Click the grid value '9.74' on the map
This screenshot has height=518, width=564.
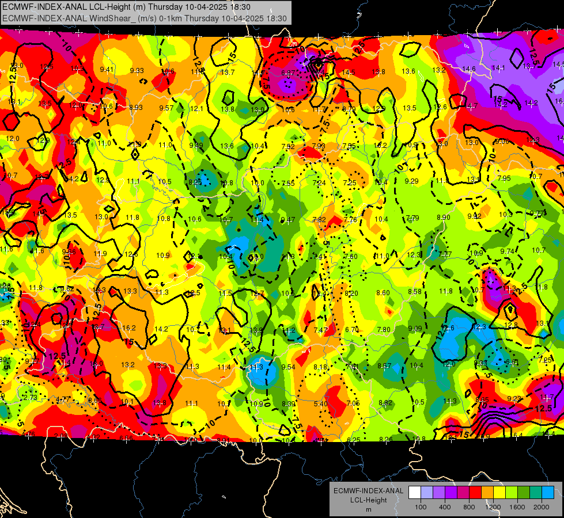(507, 252)
